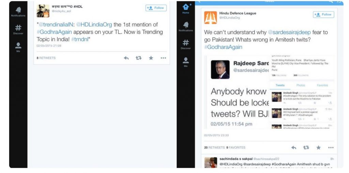
Task: Follow the nicky4u_aol account
Action: pos(156,8)
